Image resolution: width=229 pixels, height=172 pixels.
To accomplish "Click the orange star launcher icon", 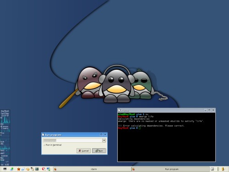I will point(18,169).
